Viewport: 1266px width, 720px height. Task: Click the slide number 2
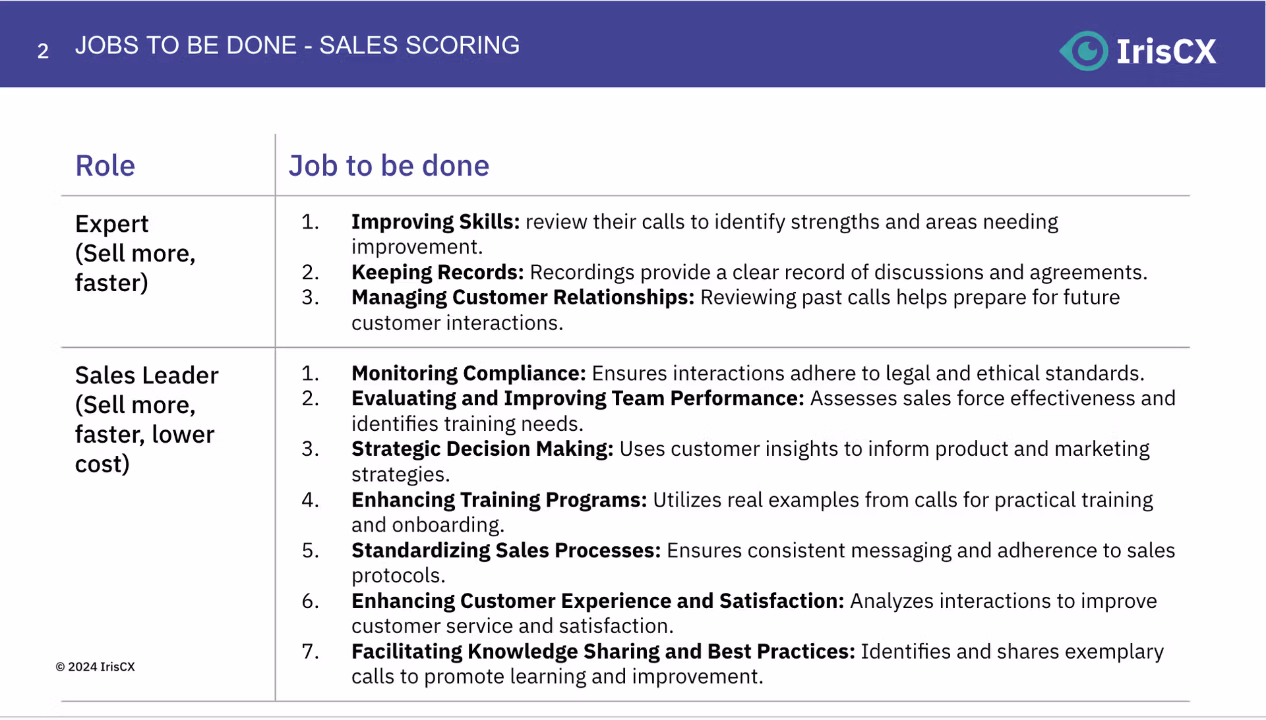[43, 51]
